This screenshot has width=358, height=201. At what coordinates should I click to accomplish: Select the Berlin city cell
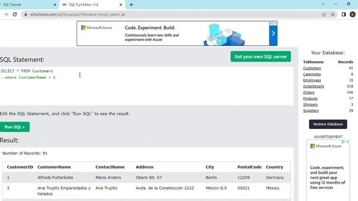coord(211,178)
